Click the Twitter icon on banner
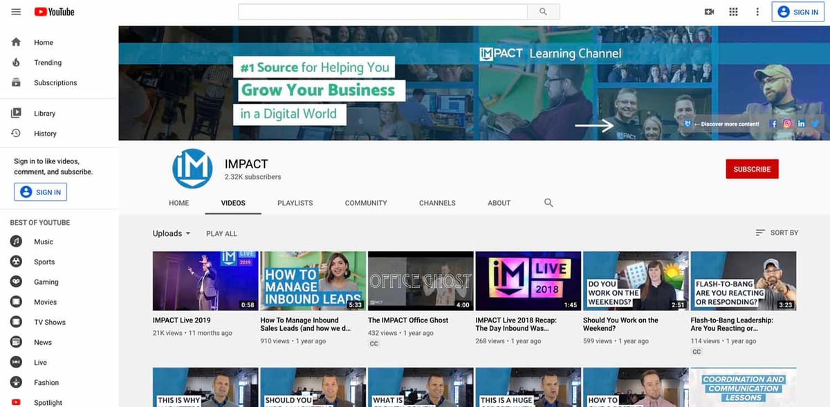This screenshot has width=830, height=407. [815, 124]
